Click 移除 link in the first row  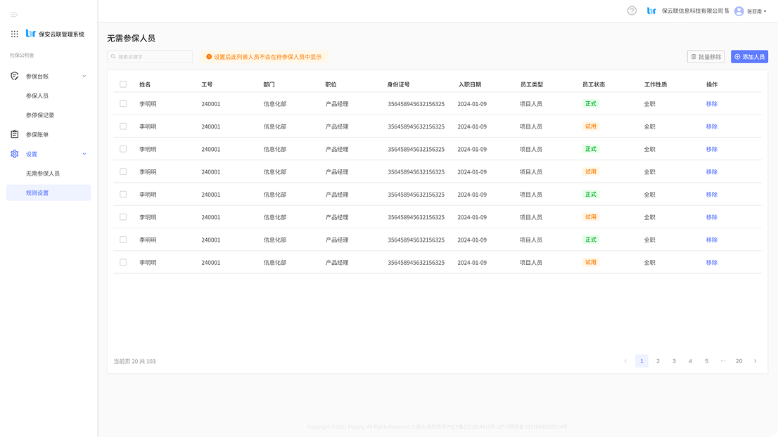point(711,104)
